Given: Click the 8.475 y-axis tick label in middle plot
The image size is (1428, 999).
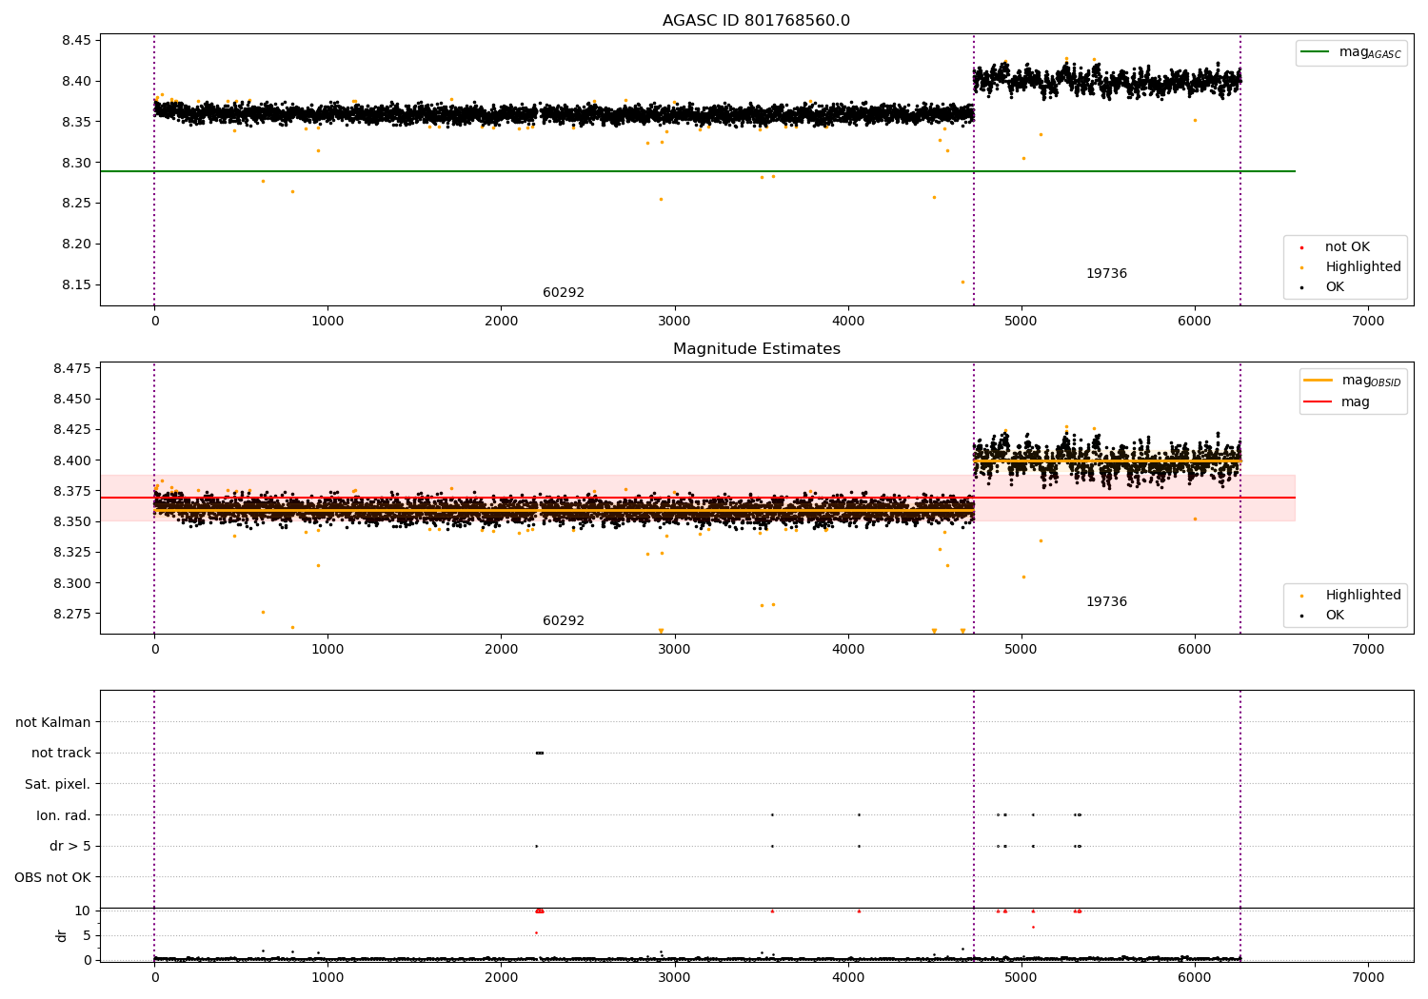Looking at the screenshot, I should [x=73, y=368].
